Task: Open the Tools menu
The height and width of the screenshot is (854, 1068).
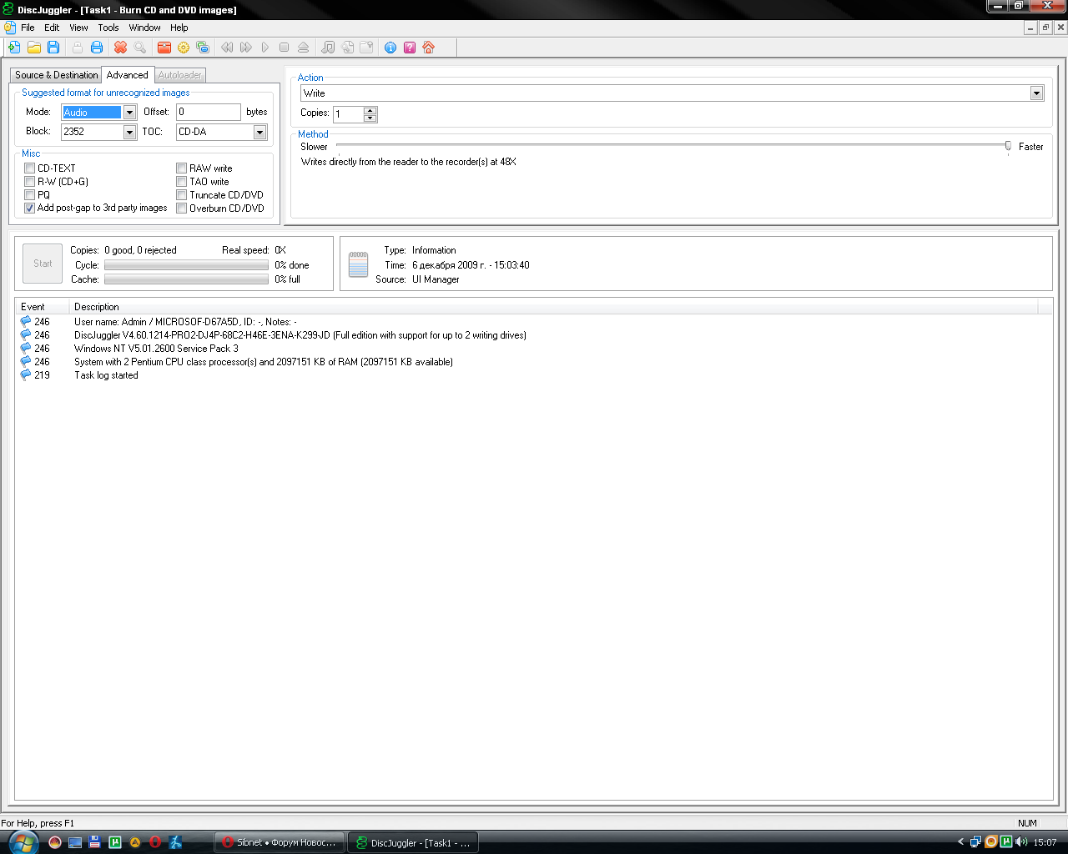Action: (x=108, y=28)
